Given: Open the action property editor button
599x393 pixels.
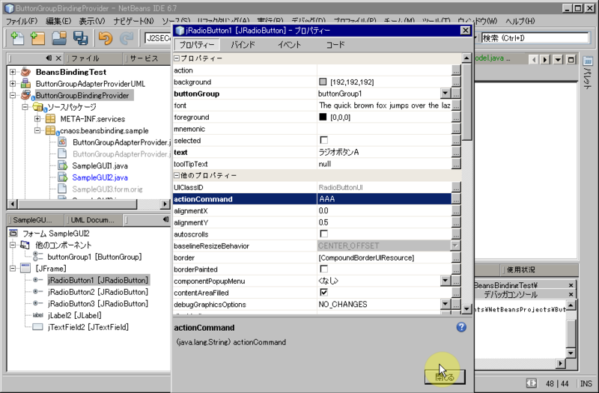Looking at the screenshot, I should [x=456, y=70].
